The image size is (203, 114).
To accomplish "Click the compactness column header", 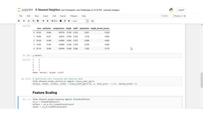I will [x=58, y=28].
